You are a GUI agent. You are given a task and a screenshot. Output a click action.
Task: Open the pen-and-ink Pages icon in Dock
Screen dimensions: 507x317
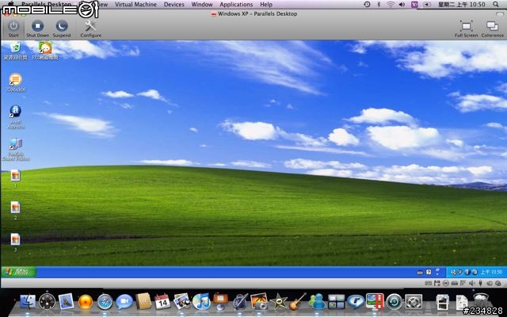tap(240, 301)
